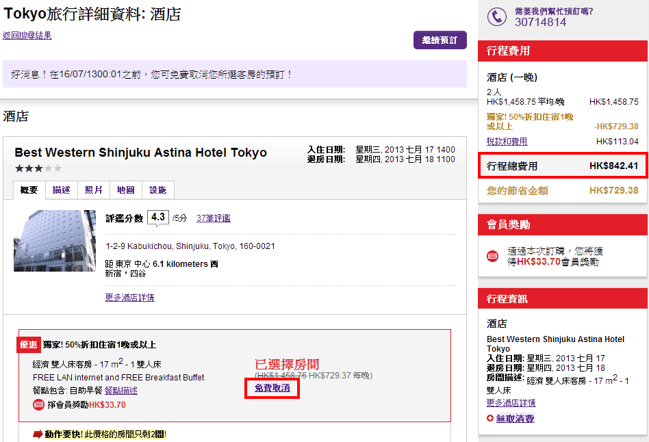
Task: Open the hotel building thumbnail photo
Action: coord(55,241)
